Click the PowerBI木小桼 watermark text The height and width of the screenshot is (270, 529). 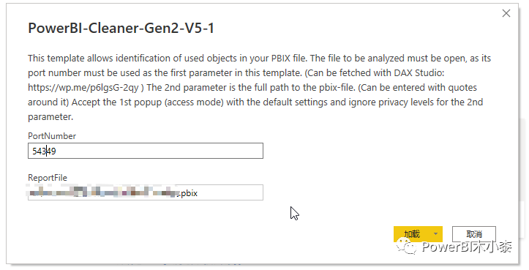click(x=467, y=247)
